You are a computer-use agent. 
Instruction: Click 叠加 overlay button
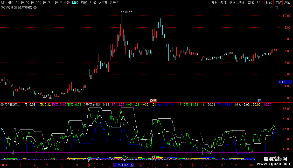(224, 2)
